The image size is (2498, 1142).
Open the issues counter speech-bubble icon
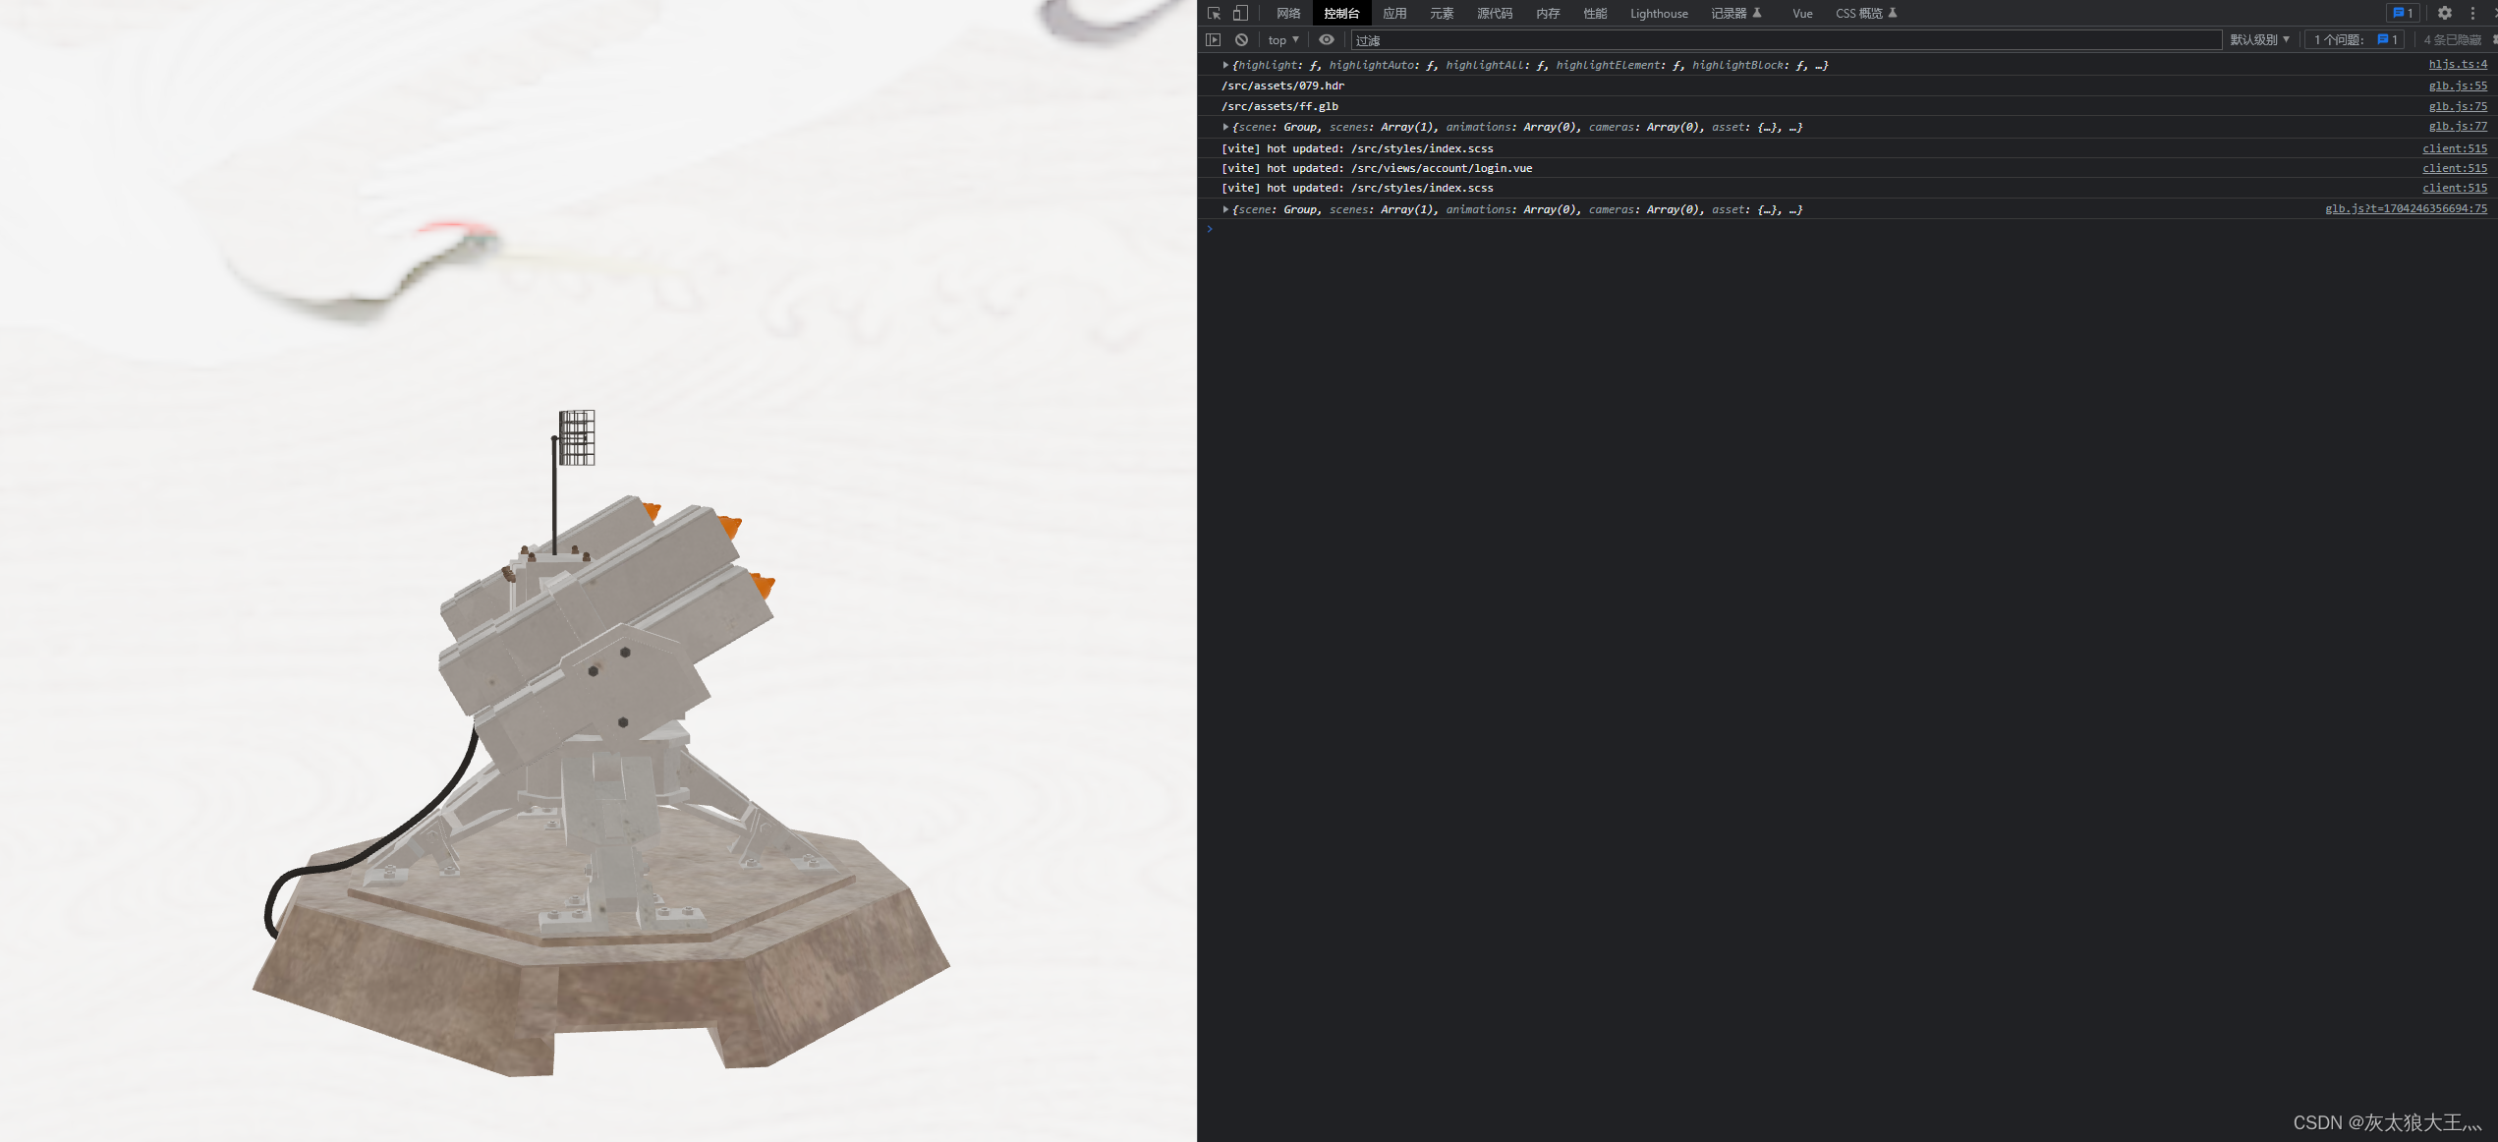pos(2403,13)
